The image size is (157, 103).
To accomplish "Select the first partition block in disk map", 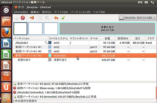I will 20,28.
